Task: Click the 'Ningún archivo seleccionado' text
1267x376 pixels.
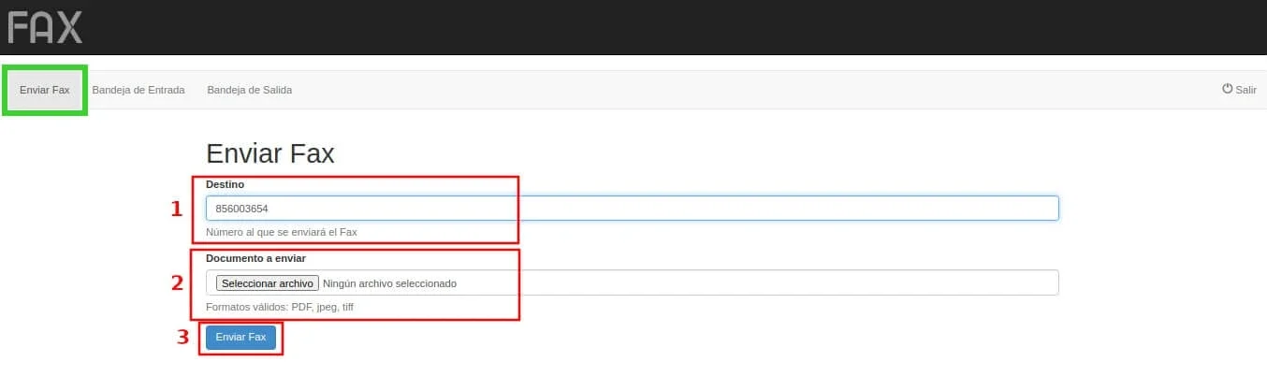Action: click(x=389, y=283)
